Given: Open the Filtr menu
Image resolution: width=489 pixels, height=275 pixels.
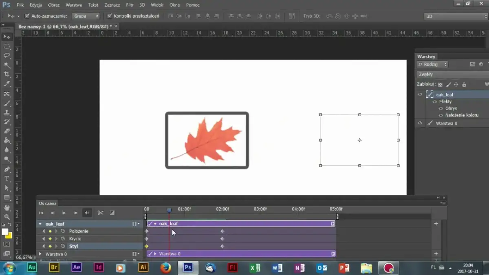Looking at the screenshot, I should pos(130,5).
